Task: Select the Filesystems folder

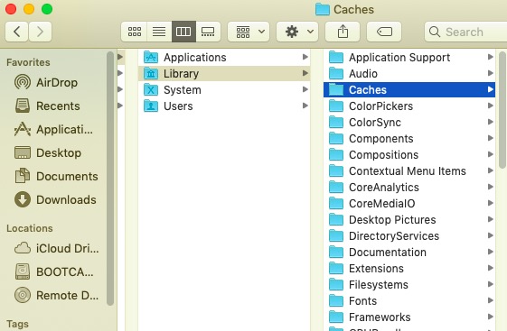Action: (x=409, y=284)
